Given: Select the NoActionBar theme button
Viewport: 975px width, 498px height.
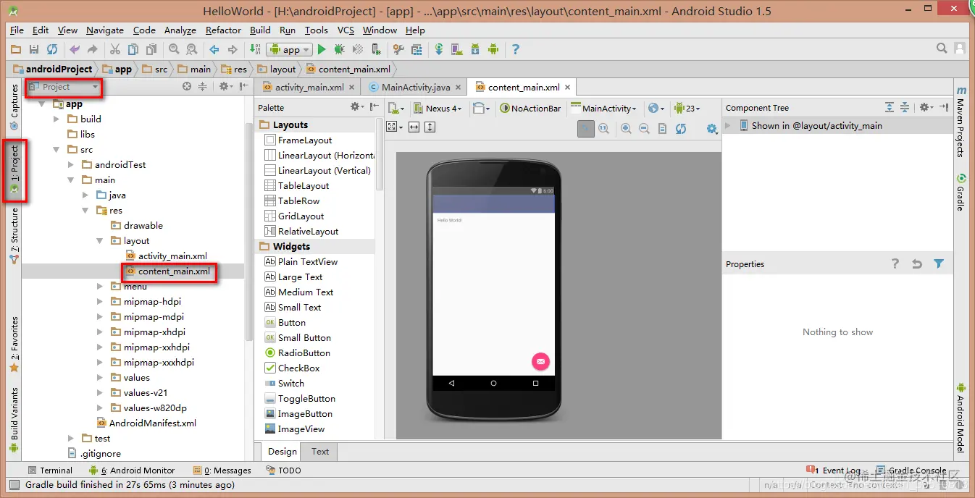Looking at the screenshot, I should [x=530, y=109].
